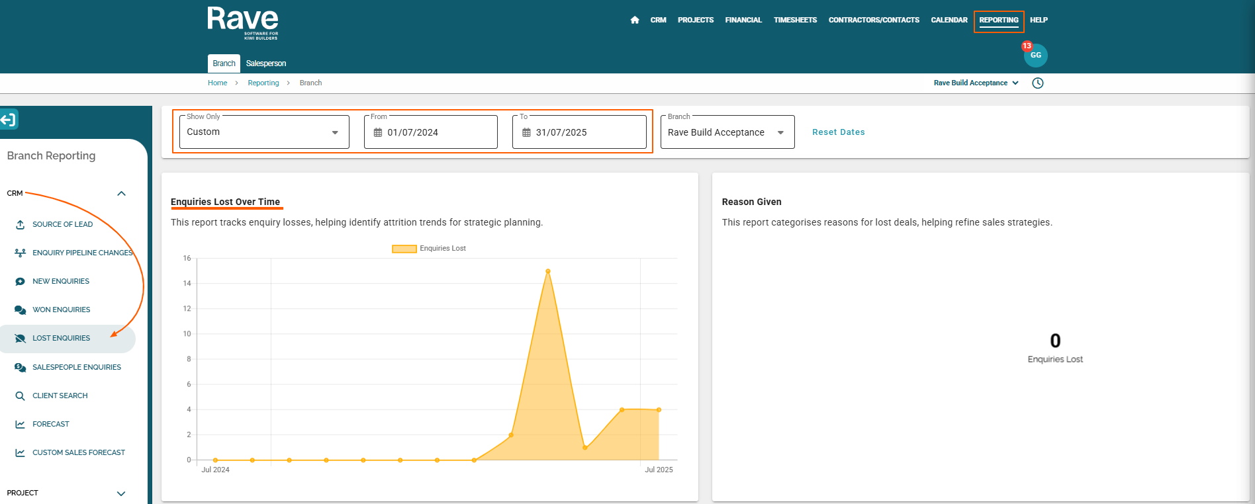The width and height of the screenshot is (1255, 504).
Task: Click the Branch Reporting sidebar title
Action: click(51, 156)
